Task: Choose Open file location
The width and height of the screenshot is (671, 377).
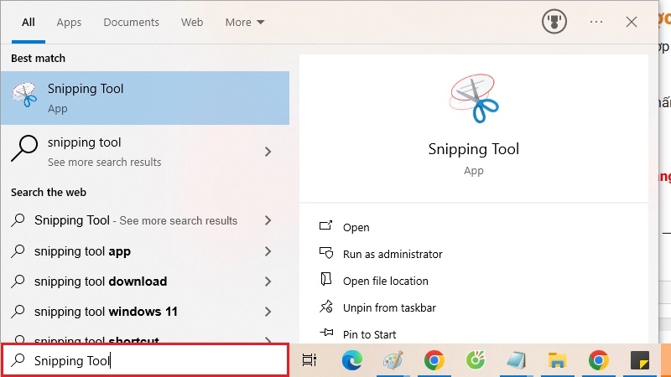Action: coord(385,281)
